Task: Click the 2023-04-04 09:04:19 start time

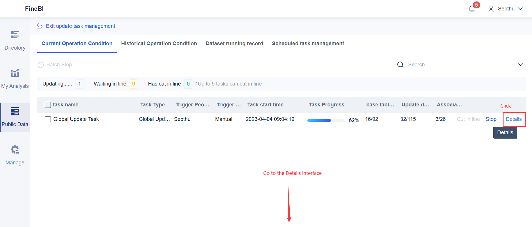Action: click(x=270, y=119)
